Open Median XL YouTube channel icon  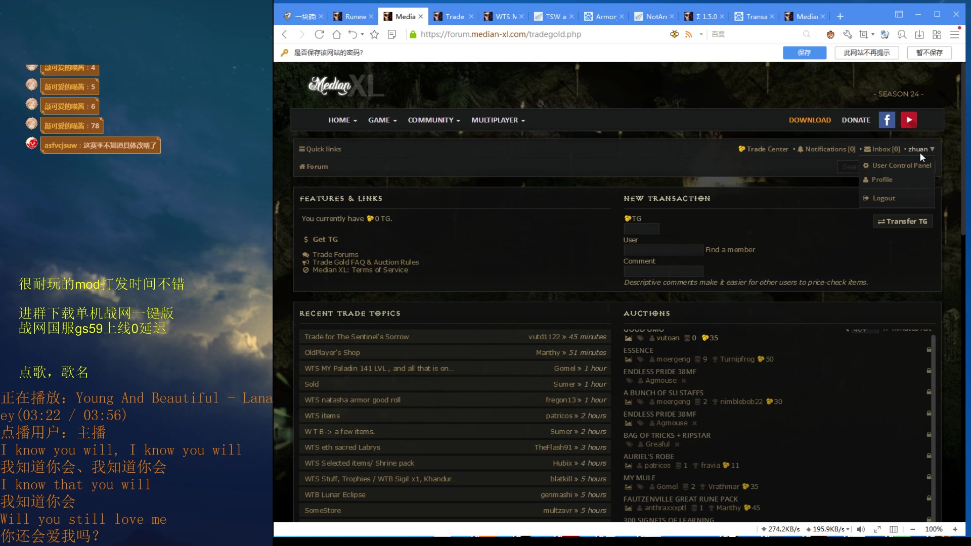click(x=909, y=120)
